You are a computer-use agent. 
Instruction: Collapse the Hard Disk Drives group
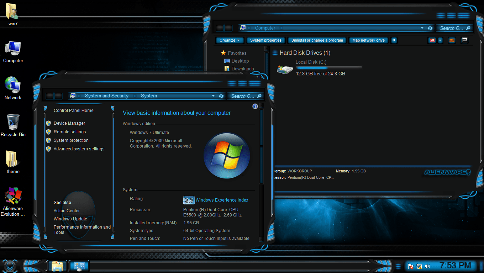(275, 53)
